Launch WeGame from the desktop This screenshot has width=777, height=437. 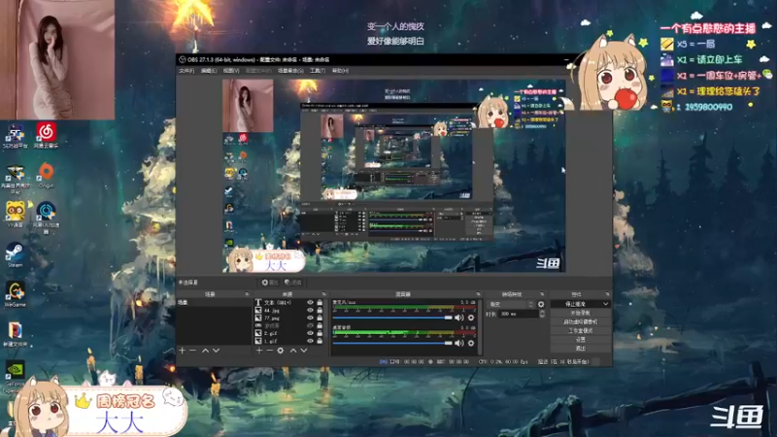pyautogui.click(x=15, y=294)
